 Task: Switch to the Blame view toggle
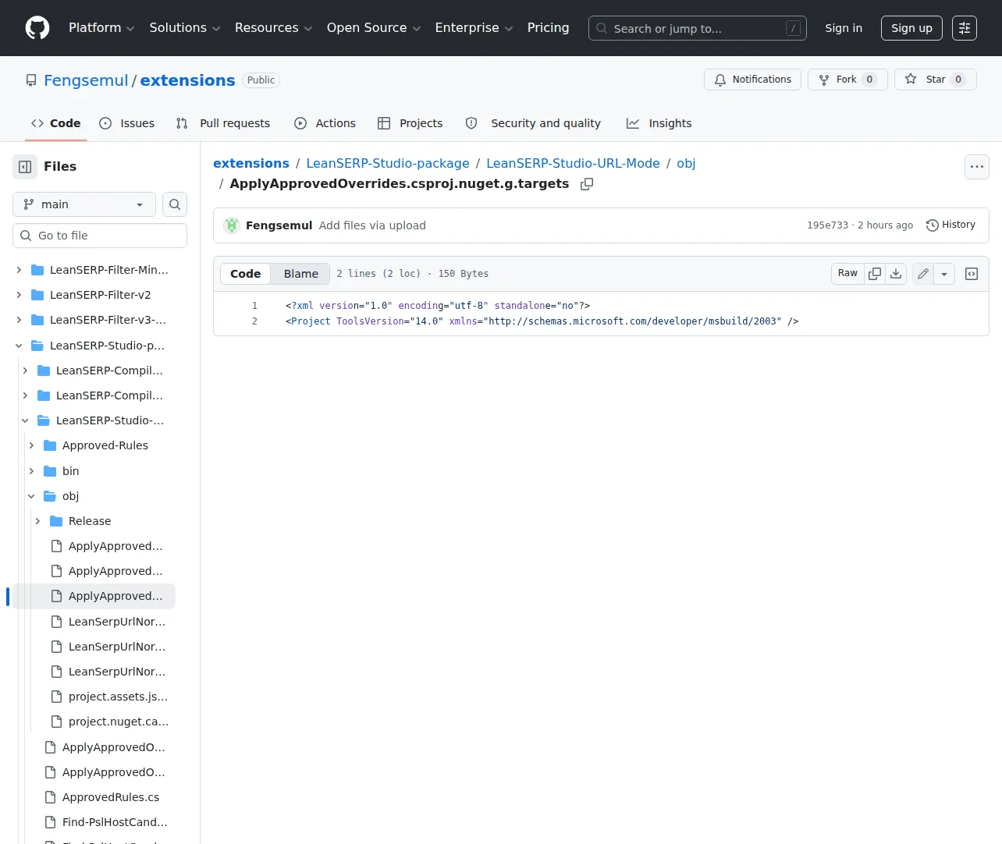301,274
